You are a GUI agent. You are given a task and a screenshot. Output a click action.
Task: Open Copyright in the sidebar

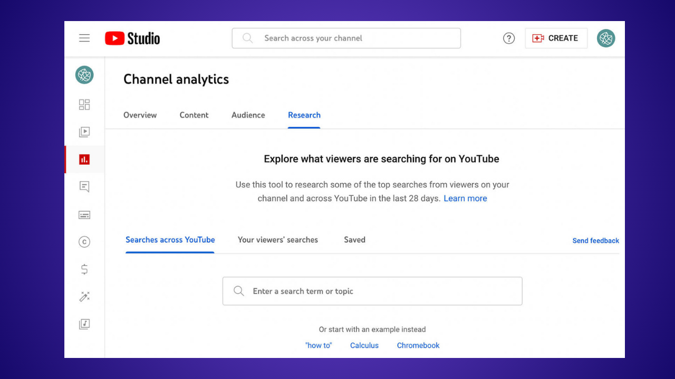[84, 242]
